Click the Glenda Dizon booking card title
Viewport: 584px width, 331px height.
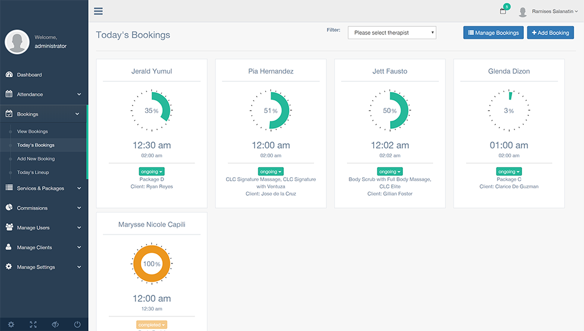(509, 71)
